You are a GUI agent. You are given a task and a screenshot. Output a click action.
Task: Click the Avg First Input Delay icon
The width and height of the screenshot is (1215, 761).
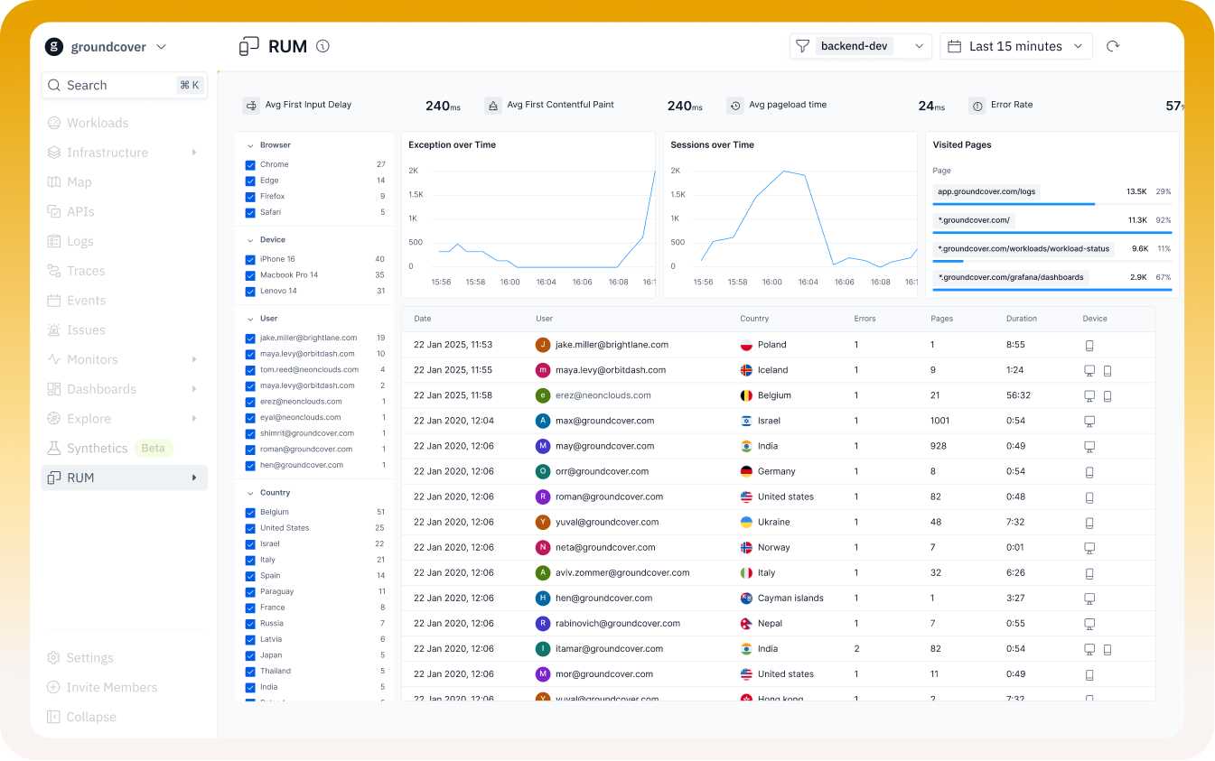point(251,106)
